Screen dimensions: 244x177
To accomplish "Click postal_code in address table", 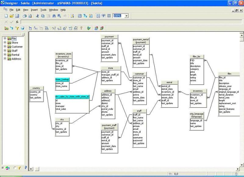I will (x=107, y=109).
